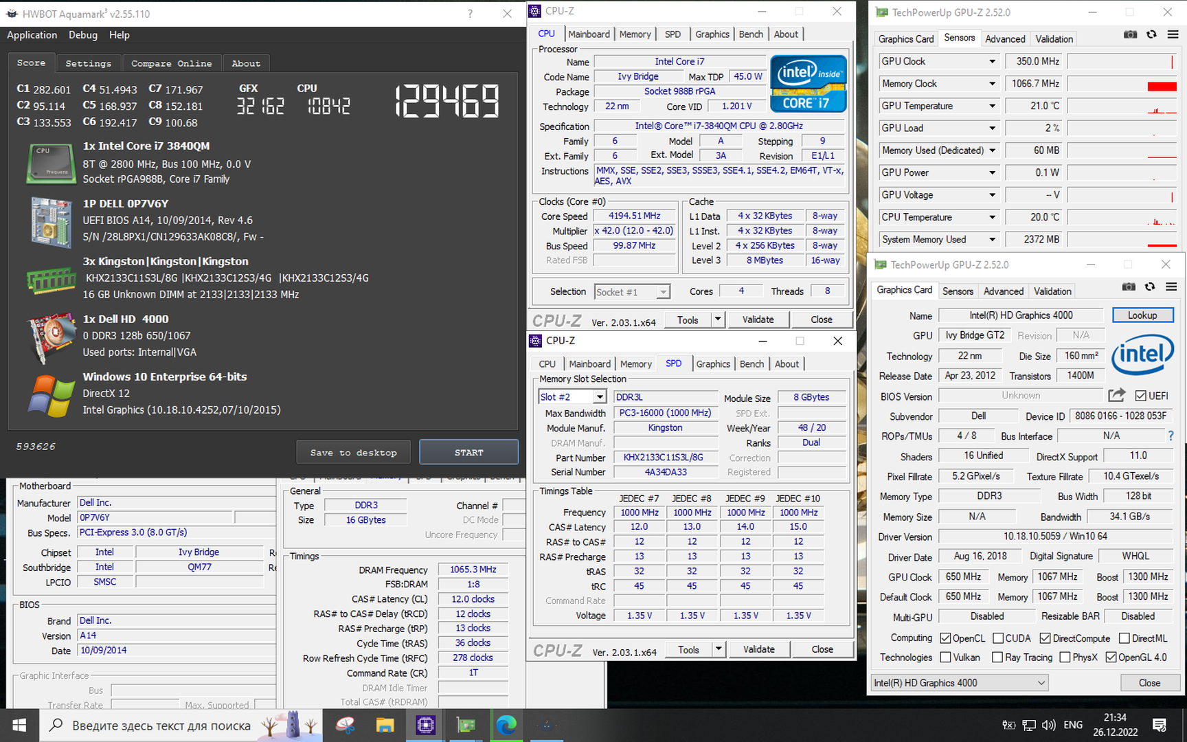Toggle the Vulkan checkbox
The height and width of the screenshot is (742, 1187).
click(945, 657)
